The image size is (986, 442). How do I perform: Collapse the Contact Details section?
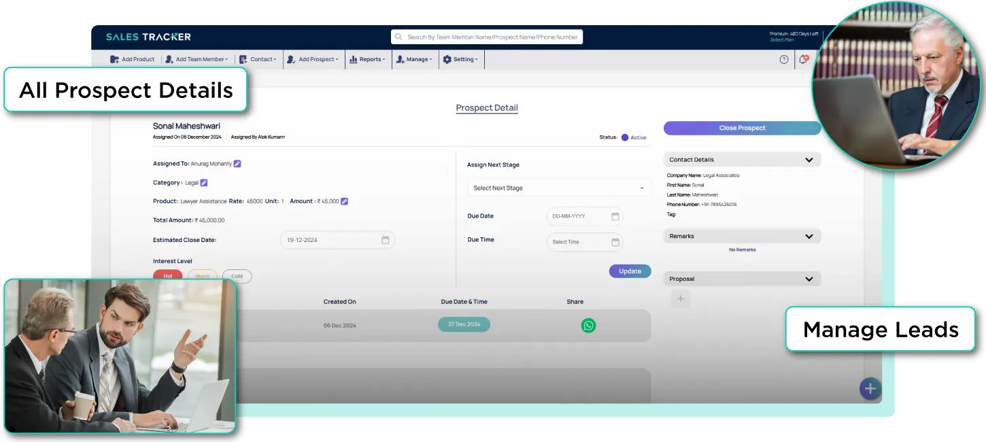pyautogui.click(x=809, y=160)
